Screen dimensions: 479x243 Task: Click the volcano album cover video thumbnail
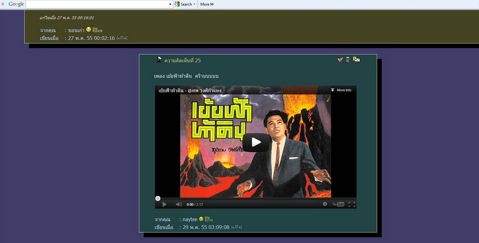tap(255, 146)
